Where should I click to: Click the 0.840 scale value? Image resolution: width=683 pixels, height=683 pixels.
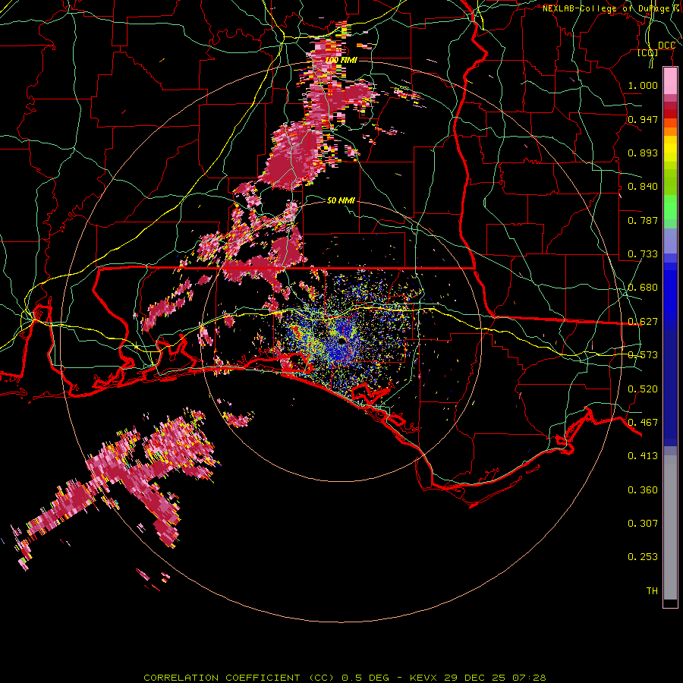(643, 187)
